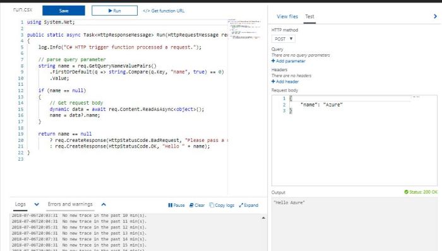This screenshot has height=251, width=442.
Task: Collapse the right panel with the chevron arrow
Action: click(x=435, y=16)
